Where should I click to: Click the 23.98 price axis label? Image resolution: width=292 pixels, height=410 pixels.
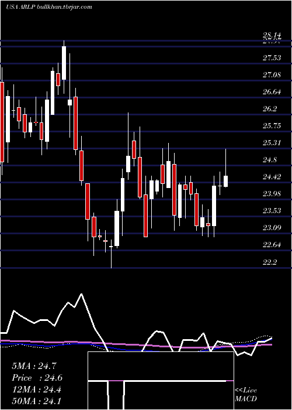coord(272,194)
